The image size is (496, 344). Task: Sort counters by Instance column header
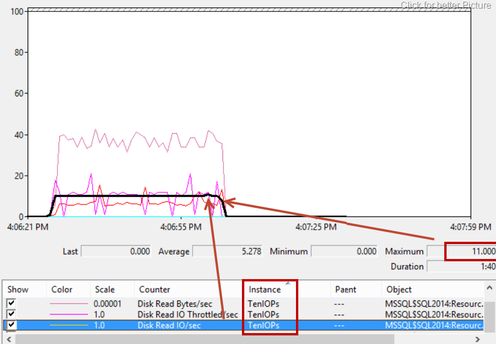(265, 289)
